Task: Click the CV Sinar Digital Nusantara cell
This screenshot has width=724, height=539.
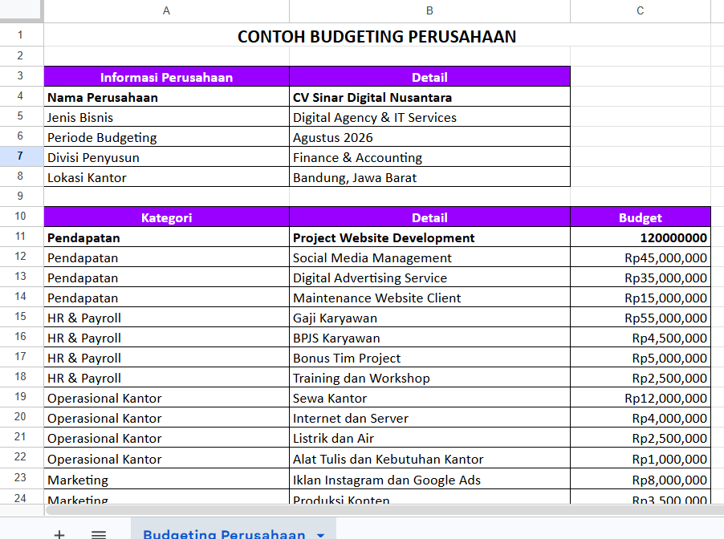Action: pyautogui.click(x=430, y=97)
